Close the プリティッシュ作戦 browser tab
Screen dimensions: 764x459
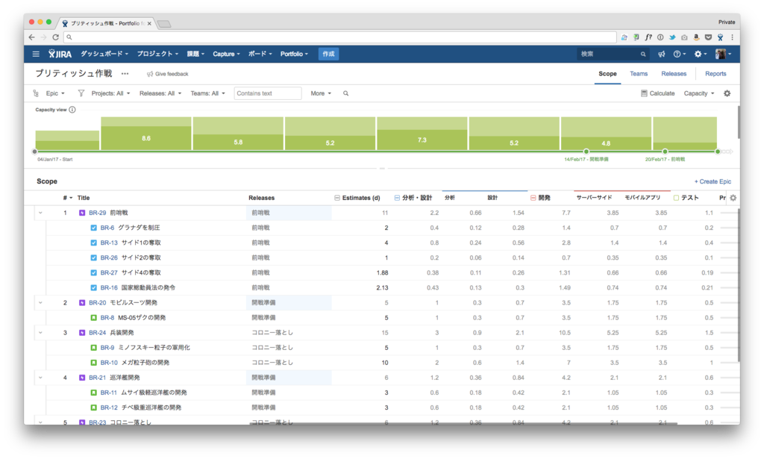coord(149,23)
